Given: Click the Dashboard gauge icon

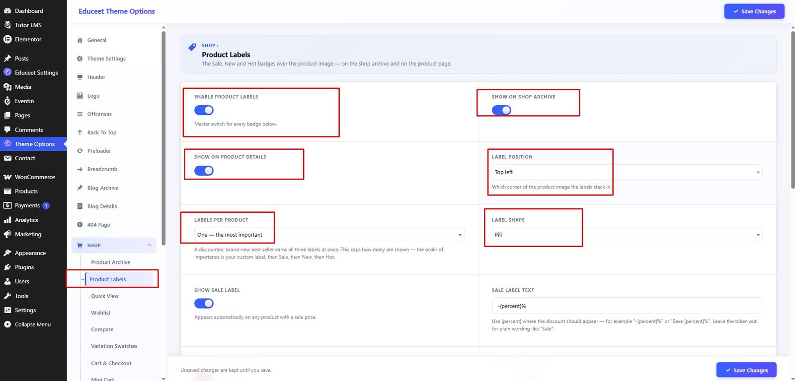Looking at the screenshot, I should click(x=7, y=11).
